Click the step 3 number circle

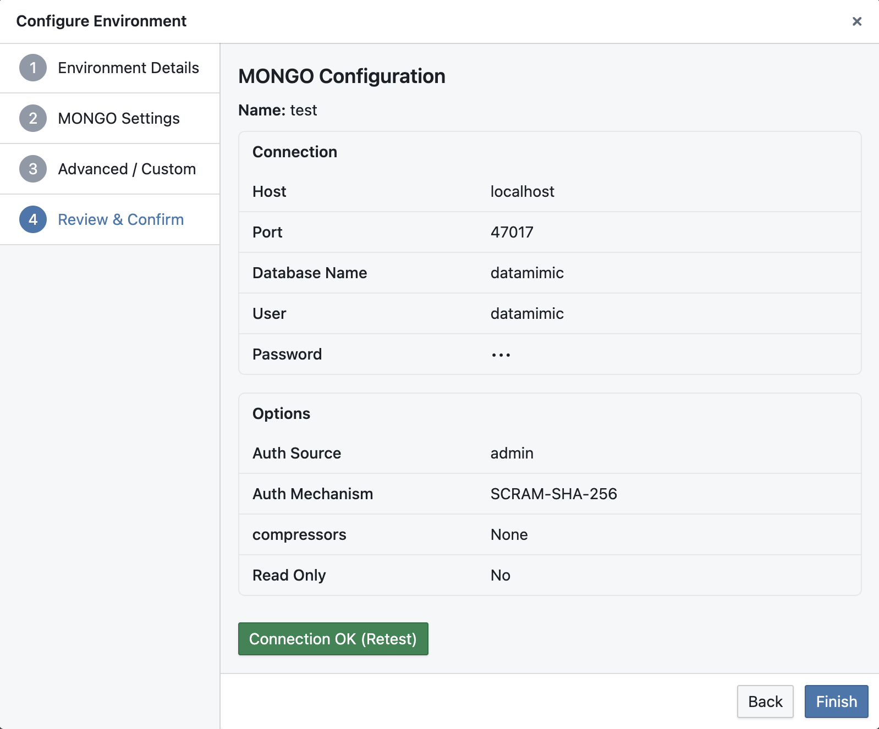pos(33,169)
